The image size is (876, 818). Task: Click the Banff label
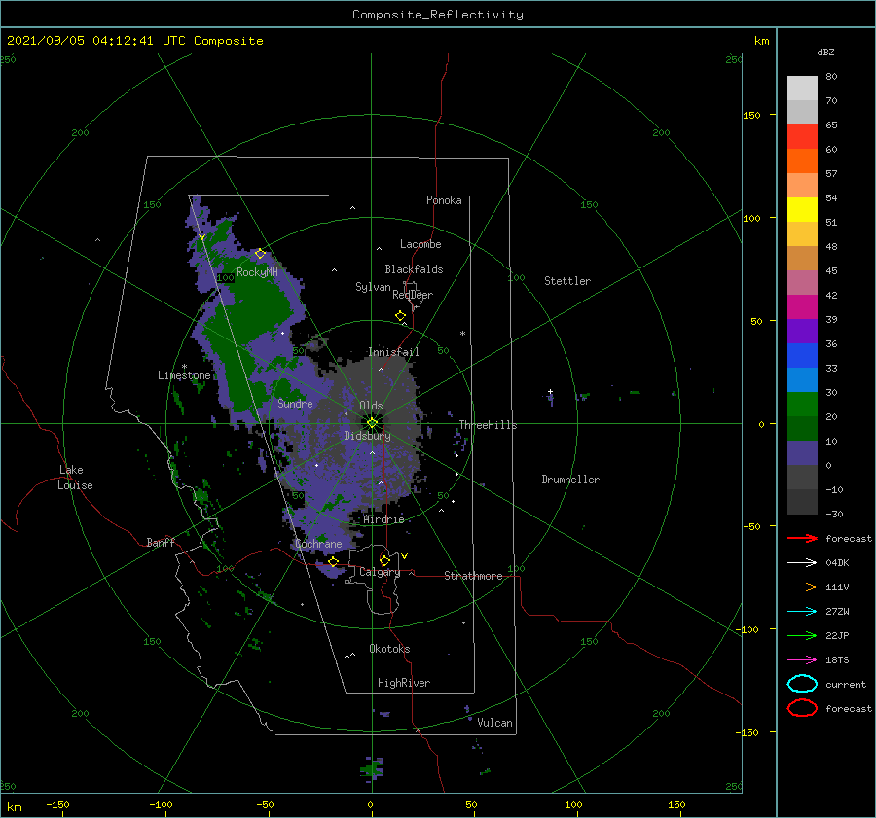coord(161,542)
